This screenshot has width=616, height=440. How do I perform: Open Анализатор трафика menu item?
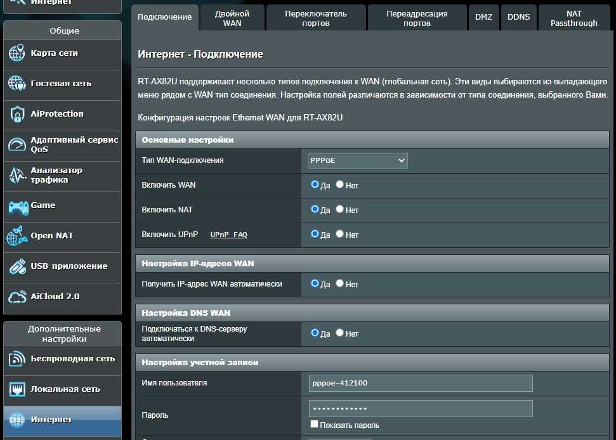coord(62,176)
